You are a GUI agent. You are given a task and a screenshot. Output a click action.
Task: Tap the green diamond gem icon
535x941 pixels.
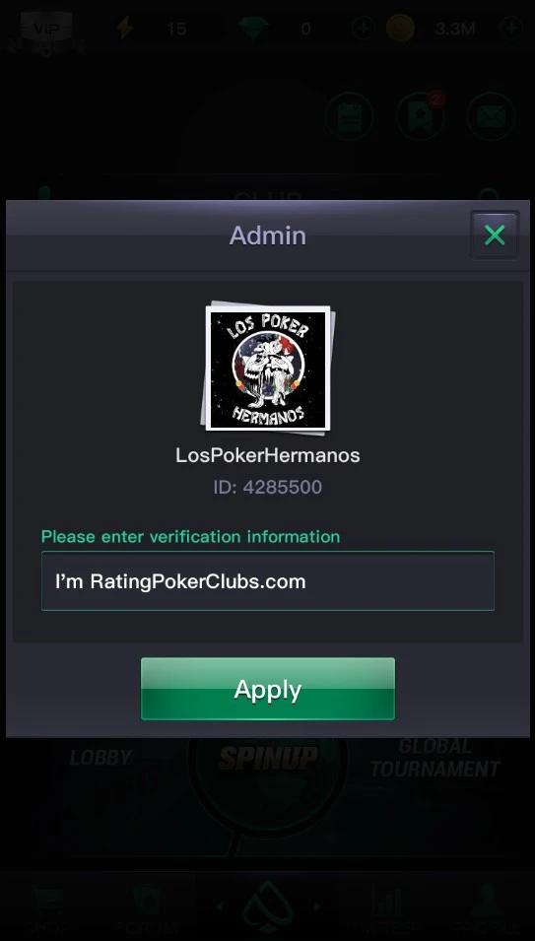pos(252,29)
